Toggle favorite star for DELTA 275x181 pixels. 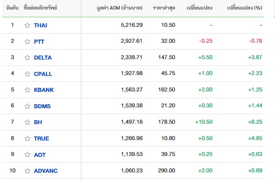[27, 57]
